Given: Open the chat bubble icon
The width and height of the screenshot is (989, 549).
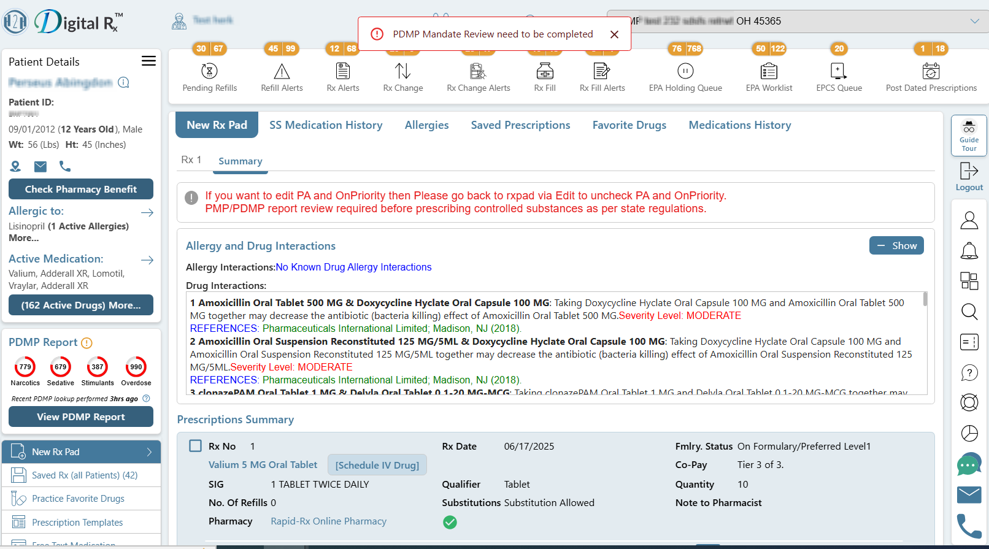Looking at the screenshot, I should [969, 464].
